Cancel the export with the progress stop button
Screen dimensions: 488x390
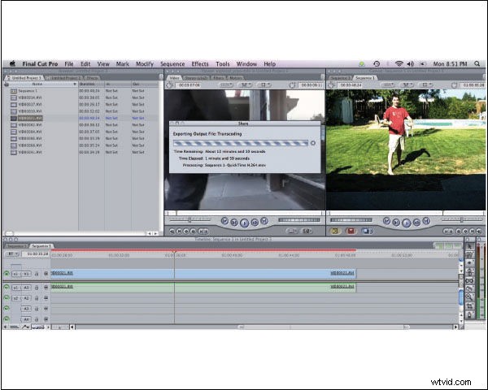pos(313,143)
